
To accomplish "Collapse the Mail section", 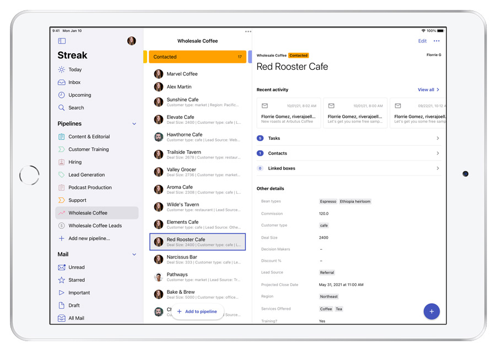I will pos(134,254).
